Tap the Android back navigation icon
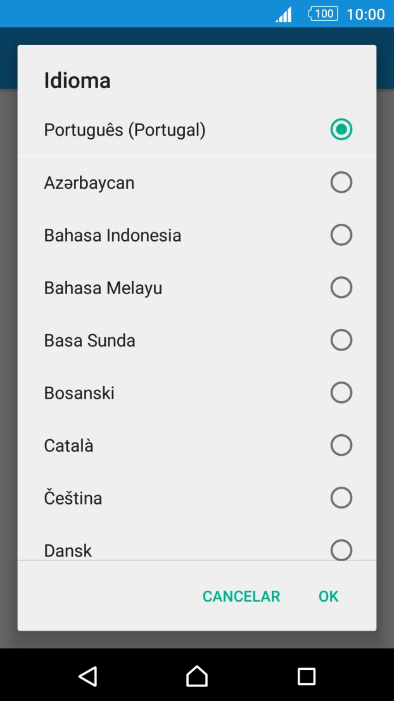This screenshot has height=701, width=394. coord(88,676)
